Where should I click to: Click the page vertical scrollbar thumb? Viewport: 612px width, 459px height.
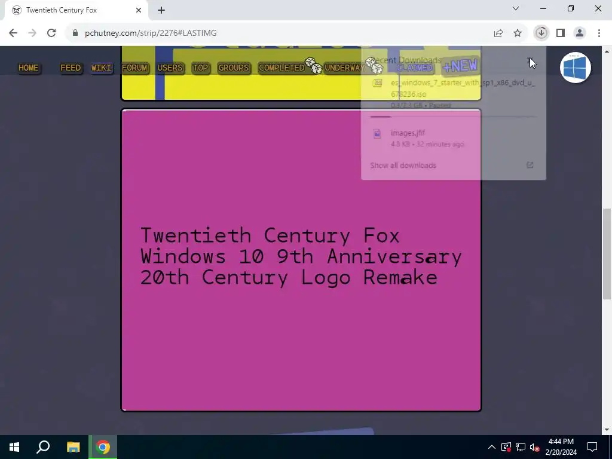[607, 254]
